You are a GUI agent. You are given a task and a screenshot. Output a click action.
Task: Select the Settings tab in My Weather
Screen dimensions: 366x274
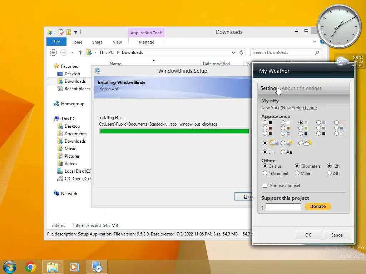pyautogui.click(x=269, y=88)
